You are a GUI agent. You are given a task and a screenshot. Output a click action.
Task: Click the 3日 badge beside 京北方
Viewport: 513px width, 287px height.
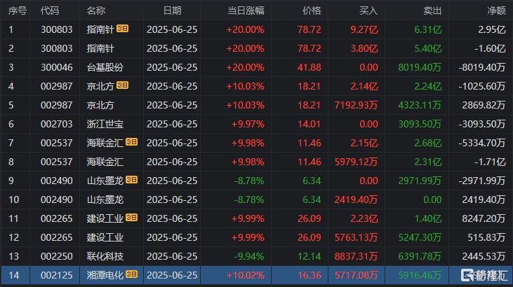tap(122, 85)
